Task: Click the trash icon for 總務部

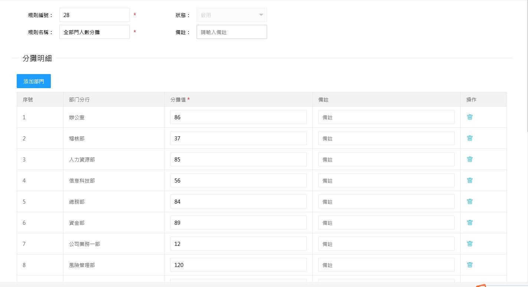Action: click(x=470, y=201)
